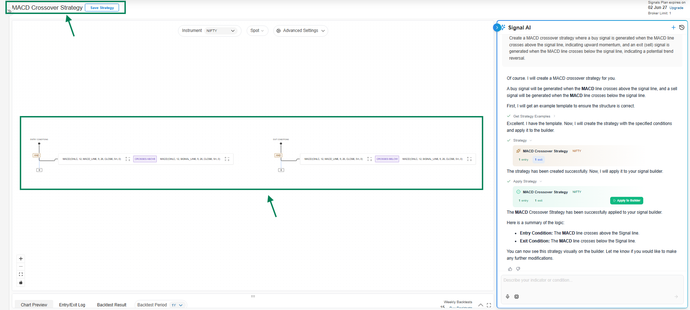Expand the Advanced Settings dropdown
690x310 pixels.
tap(301, 31)
